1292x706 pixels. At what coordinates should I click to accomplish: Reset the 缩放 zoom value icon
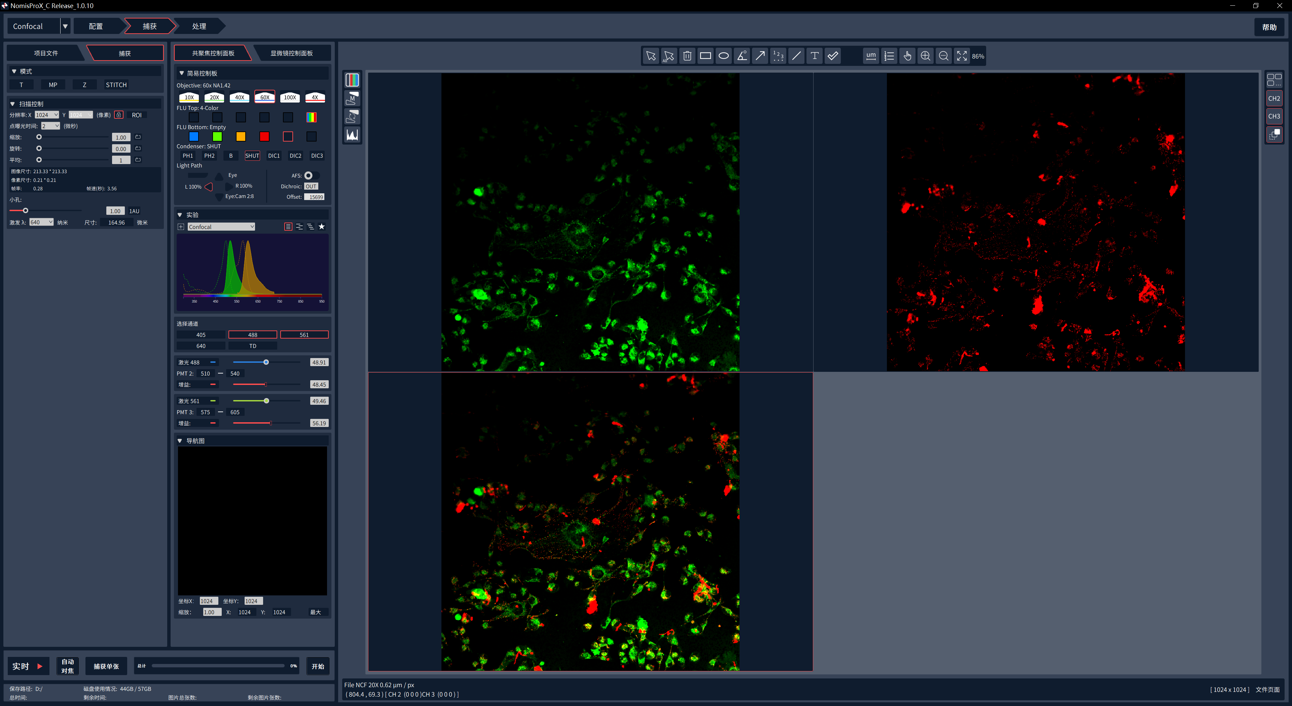click(x=138, y=137)
